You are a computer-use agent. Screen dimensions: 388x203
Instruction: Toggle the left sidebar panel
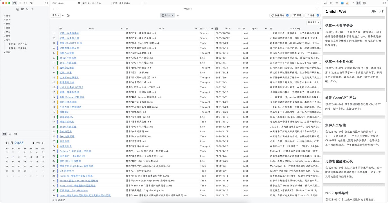tap(46, 3)
